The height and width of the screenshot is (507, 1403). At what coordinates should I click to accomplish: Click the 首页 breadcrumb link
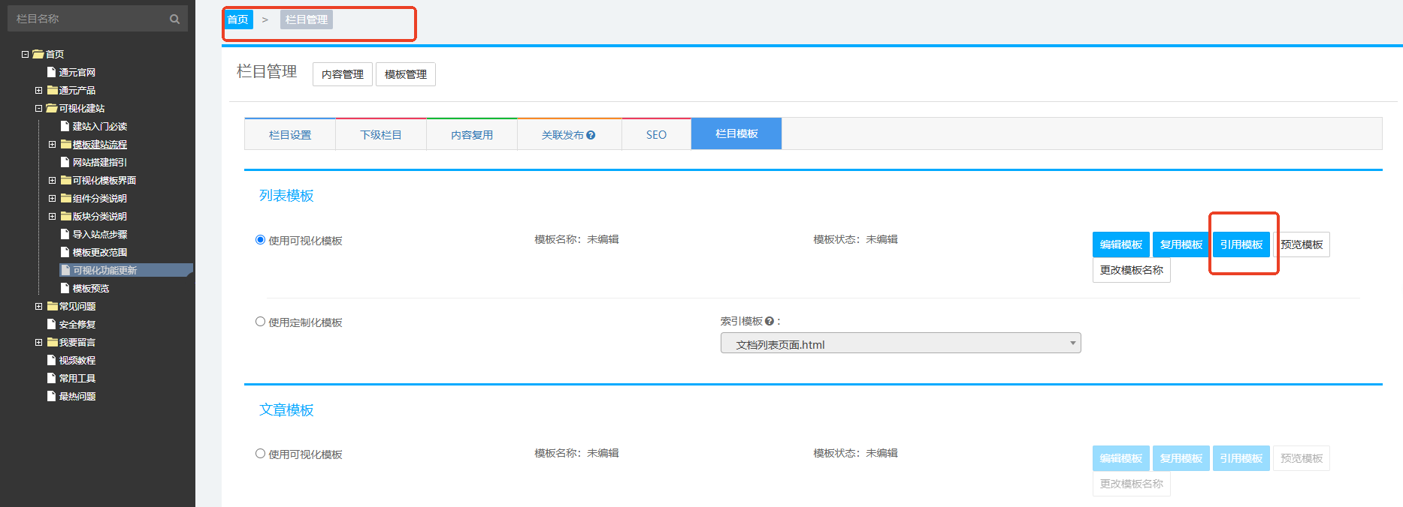click(x=238, y=19)
